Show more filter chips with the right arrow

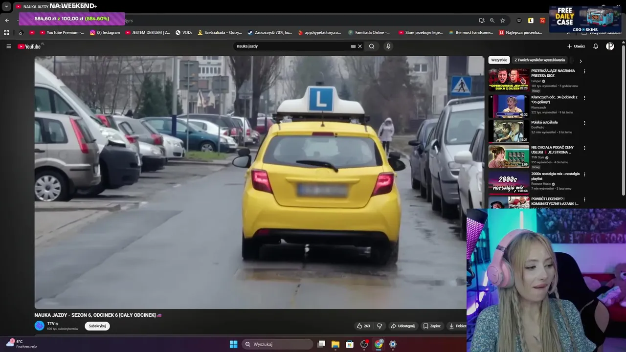point(581,61)
